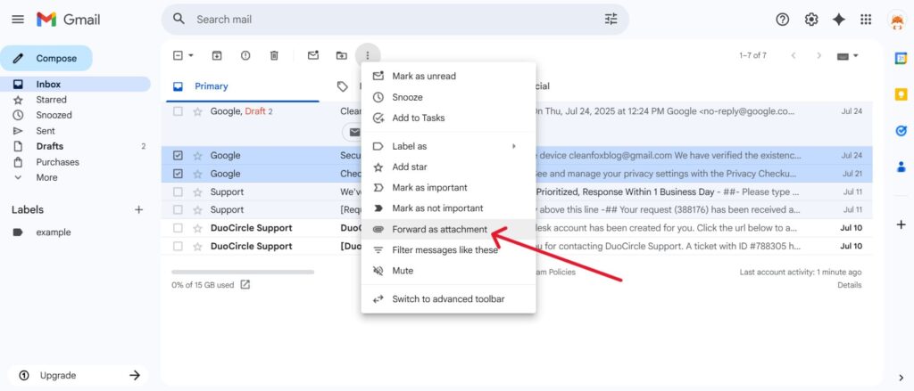This screenshot has width=914, height=391.
Task: Check the second Support email checkbox
Action: pyautogui.click(x=178, y=209)
